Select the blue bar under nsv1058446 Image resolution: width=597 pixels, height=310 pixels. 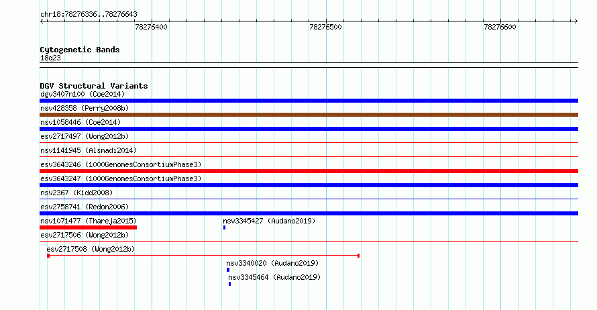coord(309,129)
